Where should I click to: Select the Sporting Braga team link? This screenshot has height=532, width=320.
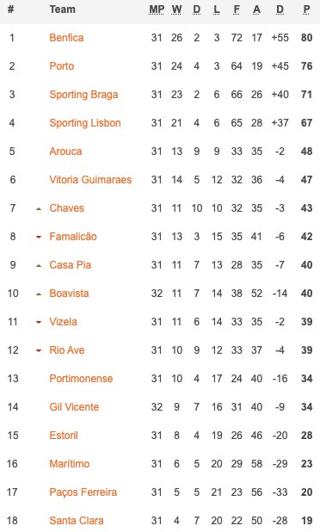pos(83,95)
